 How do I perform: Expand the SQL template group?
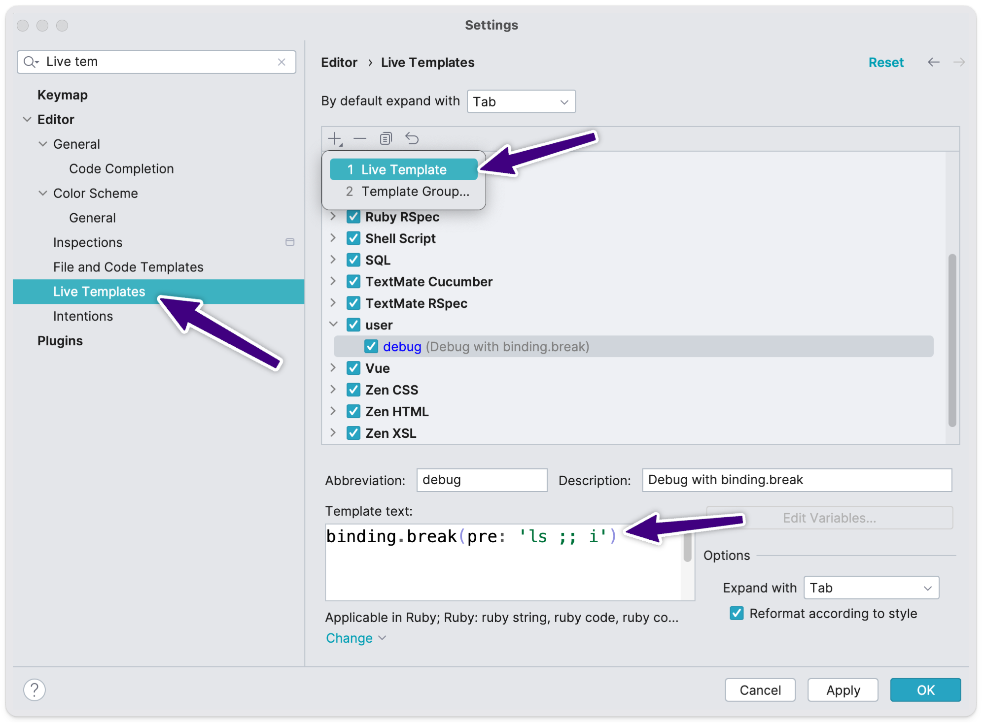[x=333, y=260]
